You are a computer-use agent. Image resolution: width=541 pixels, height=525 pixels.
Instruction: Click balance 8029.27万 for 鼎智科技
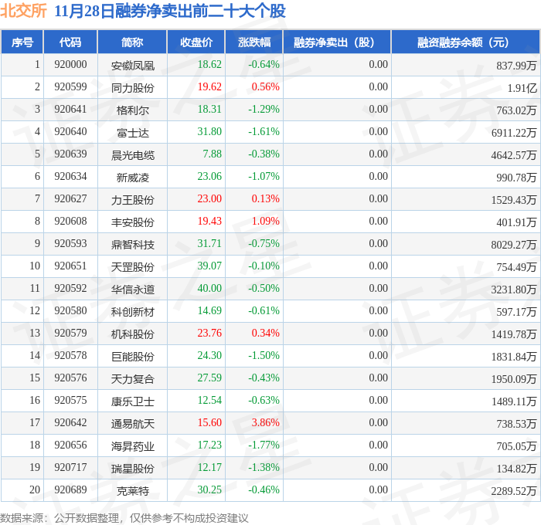tap(514, 245)
